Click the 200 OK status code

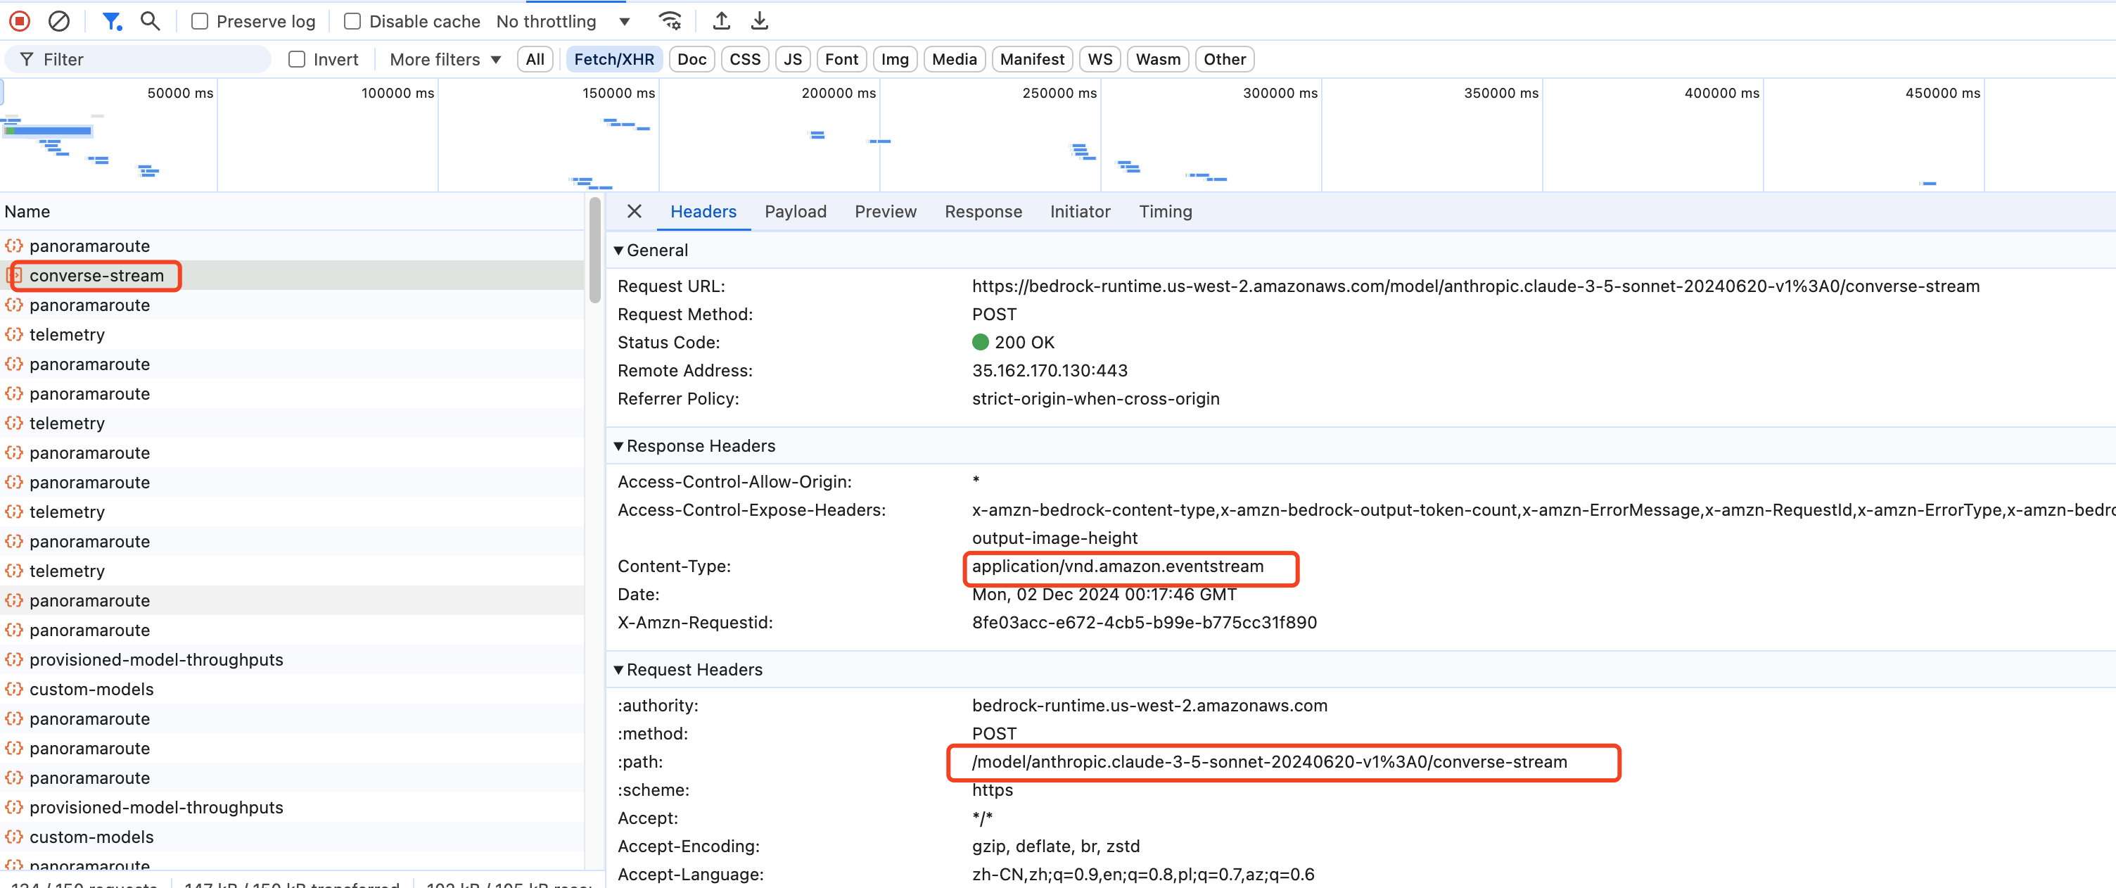(1013, 343)
